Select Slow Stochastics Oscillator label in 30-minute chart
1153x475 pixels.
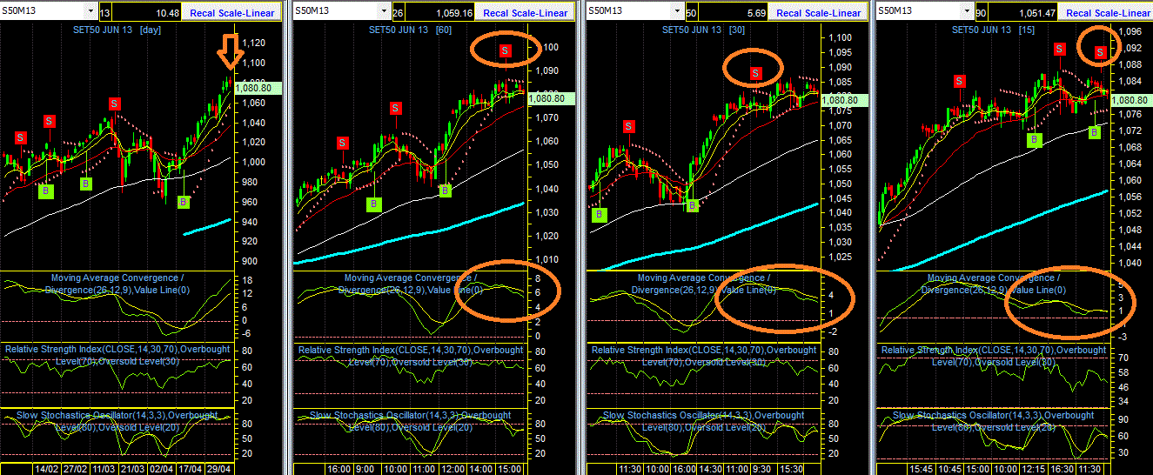coord(704,421)
